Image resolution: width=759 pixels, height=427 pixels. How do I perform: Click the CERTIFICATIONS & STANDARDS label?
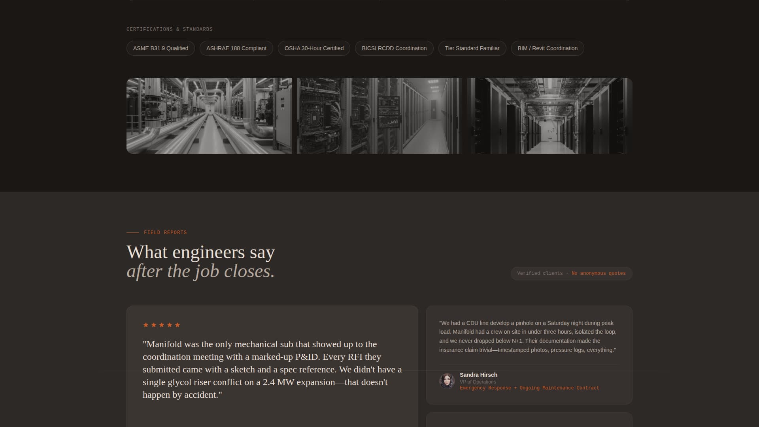170,29
